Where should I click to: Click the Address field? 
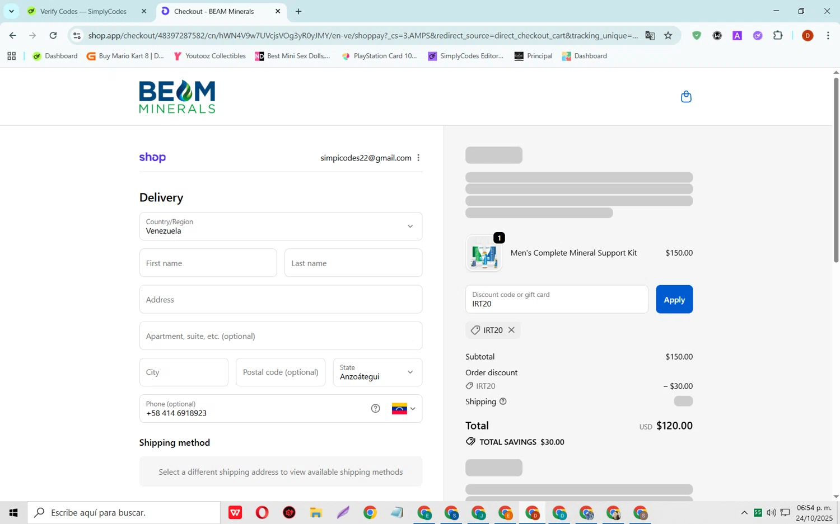(x=281, y=299)
